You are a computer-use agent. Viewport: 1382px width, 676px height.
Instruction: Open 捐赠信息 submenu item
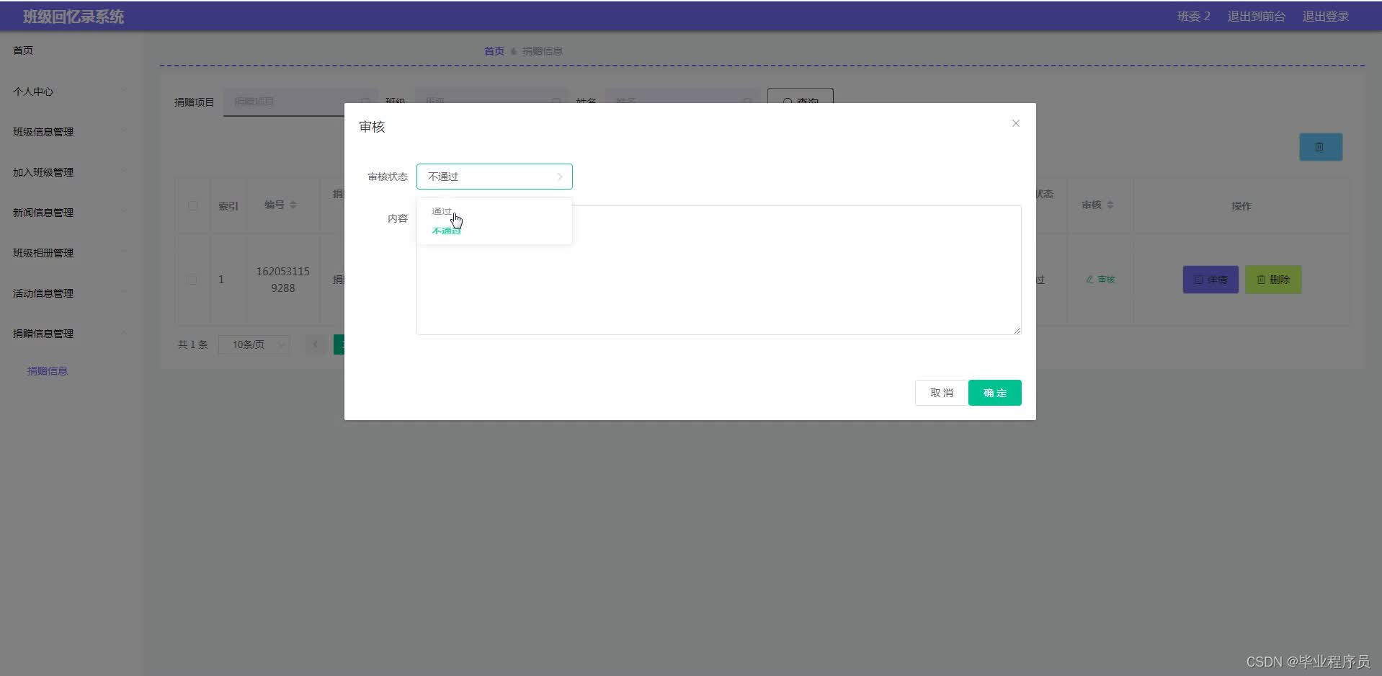click(48, 371)
